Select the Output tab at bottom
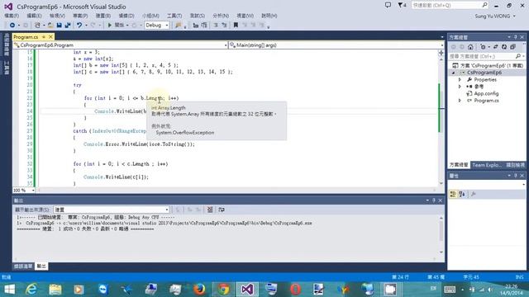This screenshot has height=297, width=529. [x=41, y=266]
